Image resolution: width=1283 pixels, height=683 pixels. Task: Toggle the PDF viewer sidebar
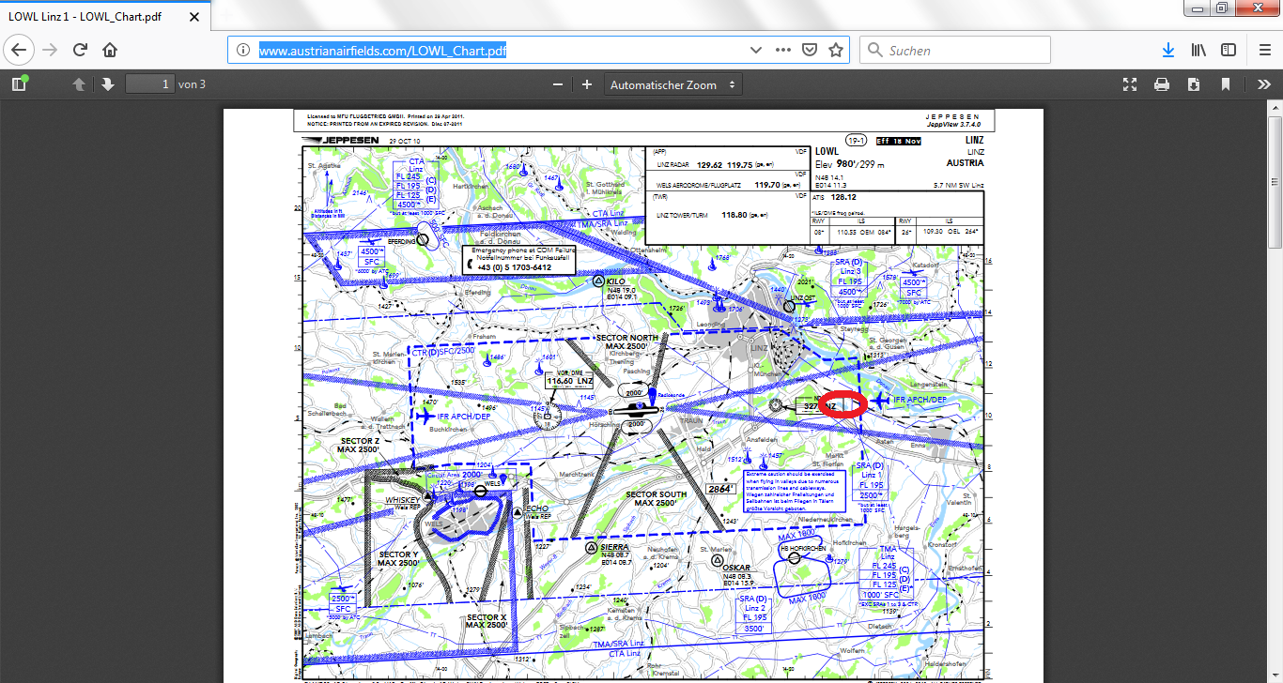click(19, 84)
